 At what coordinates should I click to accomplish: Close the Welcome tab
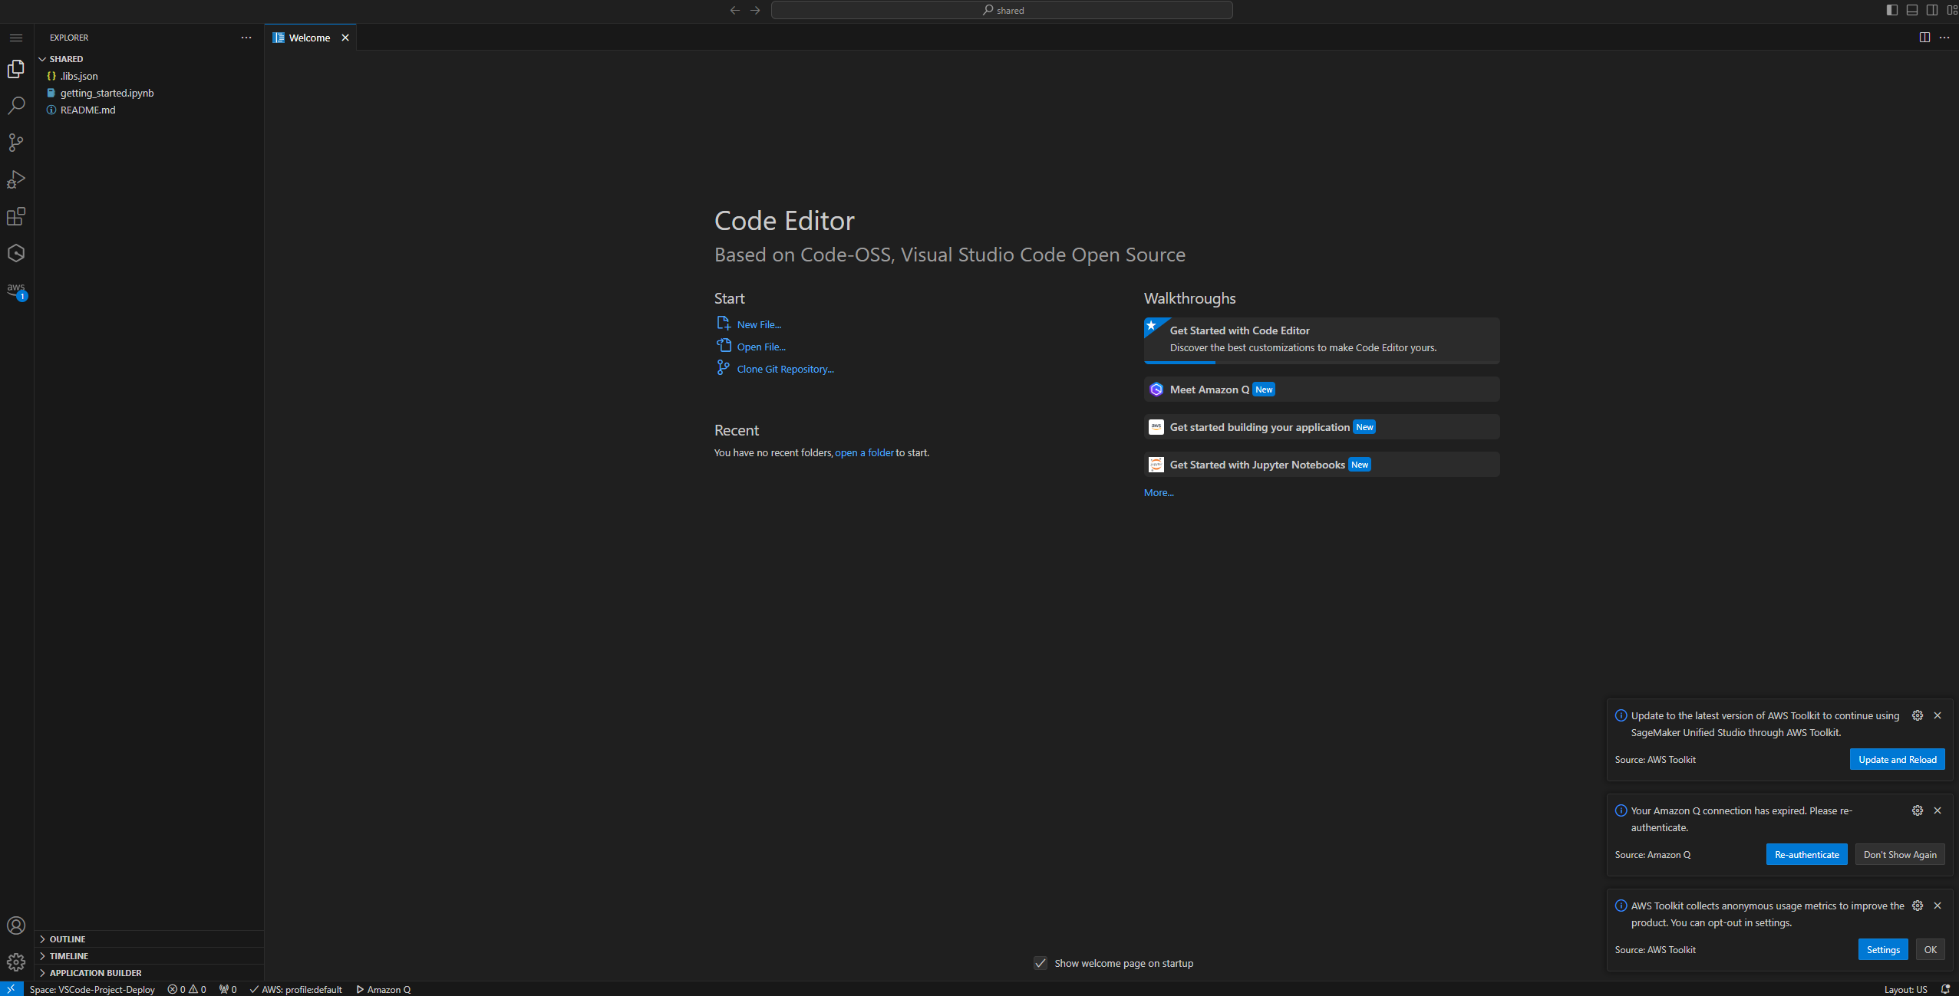(x=345, y=38)
